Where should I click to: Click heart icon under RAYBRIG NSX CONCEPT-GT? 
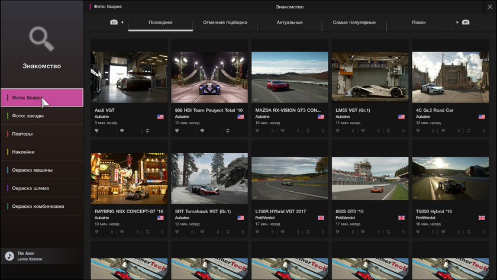tap(97, 232)
